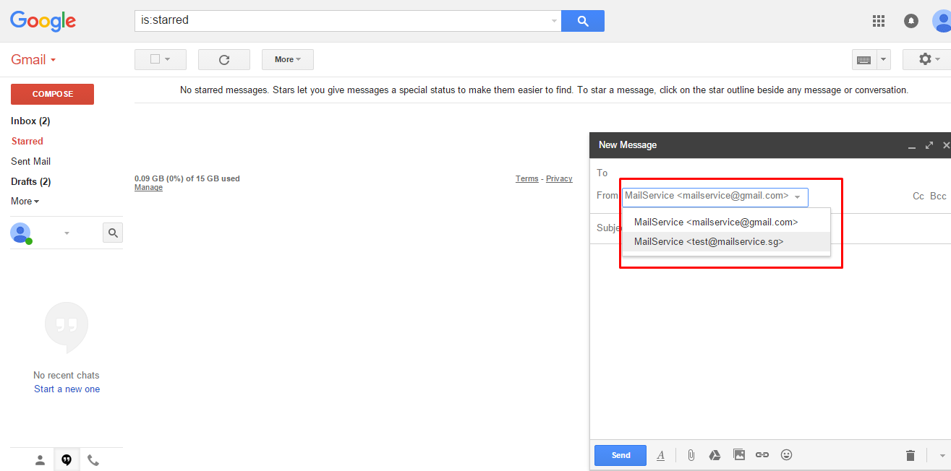
Task: Open the chat status dropdown arrow
Action: pyautogui.click(x=67, y=233)
